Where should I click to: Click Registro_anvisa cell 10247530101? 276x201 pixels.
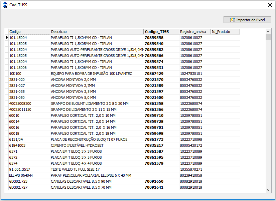191,74
